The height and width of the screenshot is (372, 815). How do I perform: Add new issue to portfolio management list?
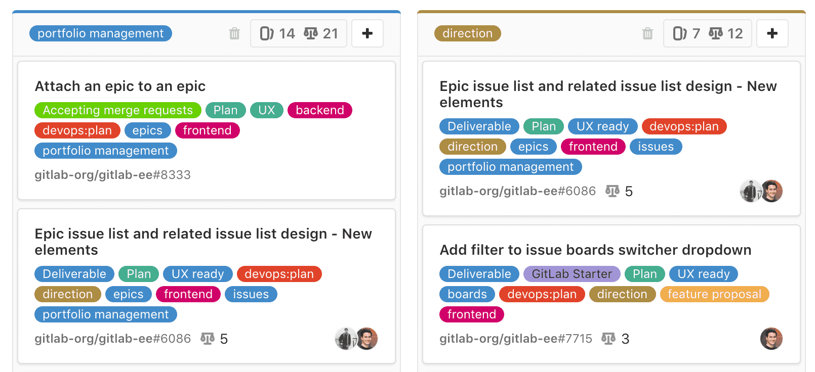[367, 33]
